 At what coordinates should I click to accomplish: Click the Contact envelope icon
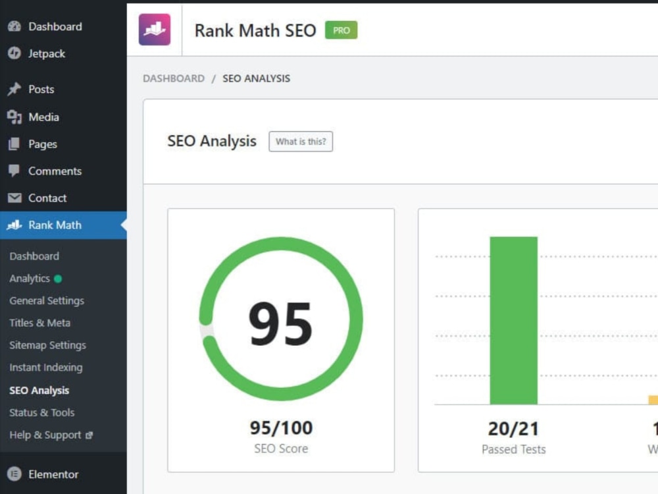pos(14,198)
